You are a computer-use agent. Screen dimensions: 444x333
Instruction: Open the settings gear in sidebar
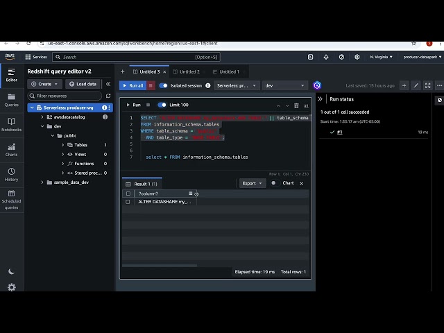click(x=11, y=287)
